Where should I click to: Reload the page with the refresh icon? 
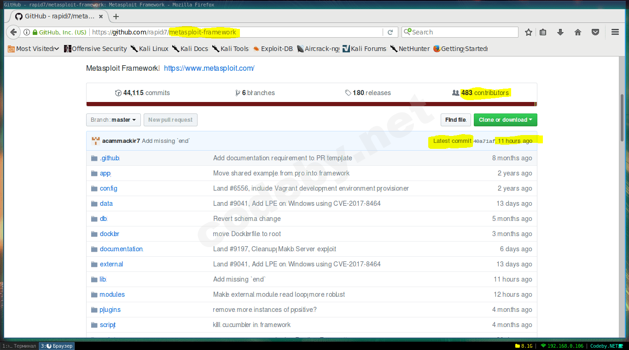pos(390,32)
